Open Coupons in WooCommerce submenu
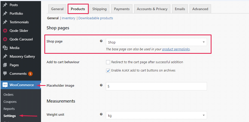The height and width of the screenshot is (122, 249). (x=10, y=102)
